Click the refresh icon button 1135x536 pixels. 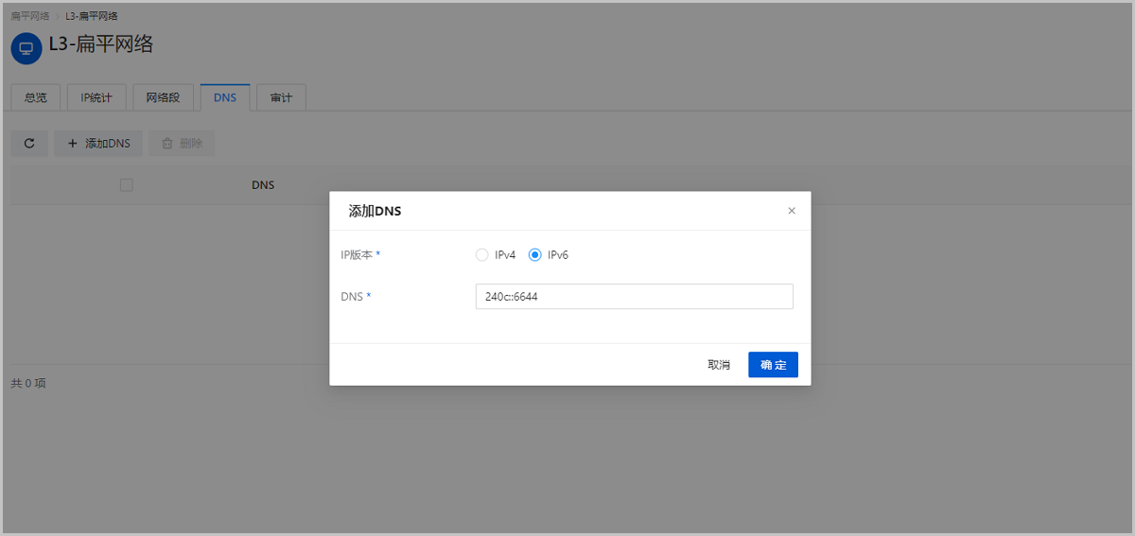tap(29, 144)
